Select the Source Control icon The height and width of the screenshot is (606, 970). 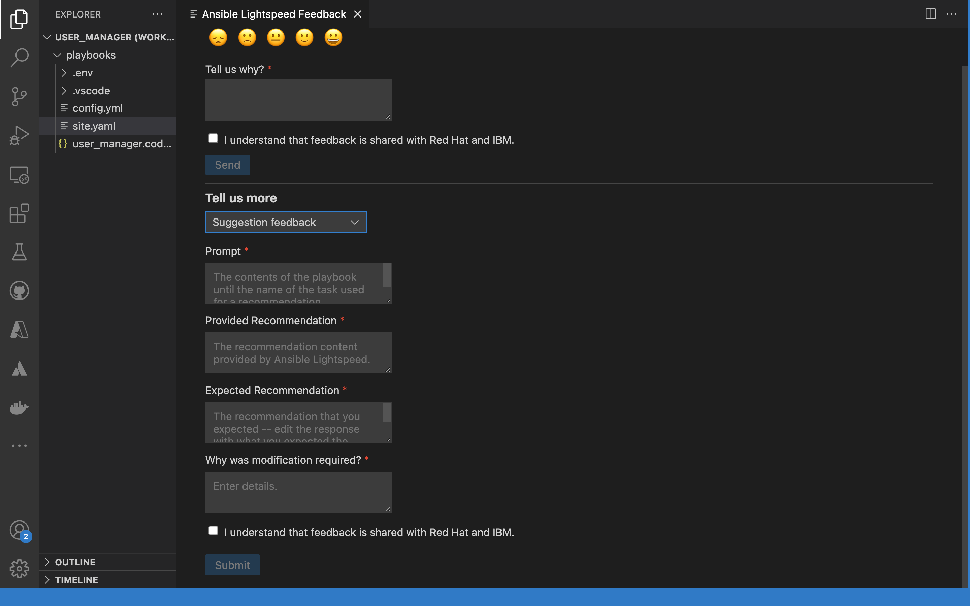[x=19, y=96]
